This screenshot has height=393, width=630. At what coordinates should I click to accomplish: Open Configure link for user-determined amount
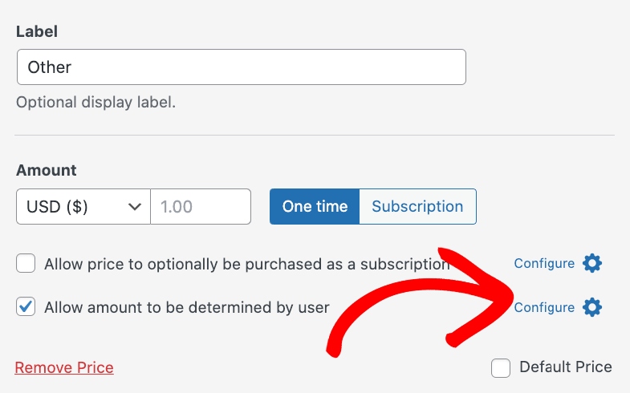[x=544, y=307]
